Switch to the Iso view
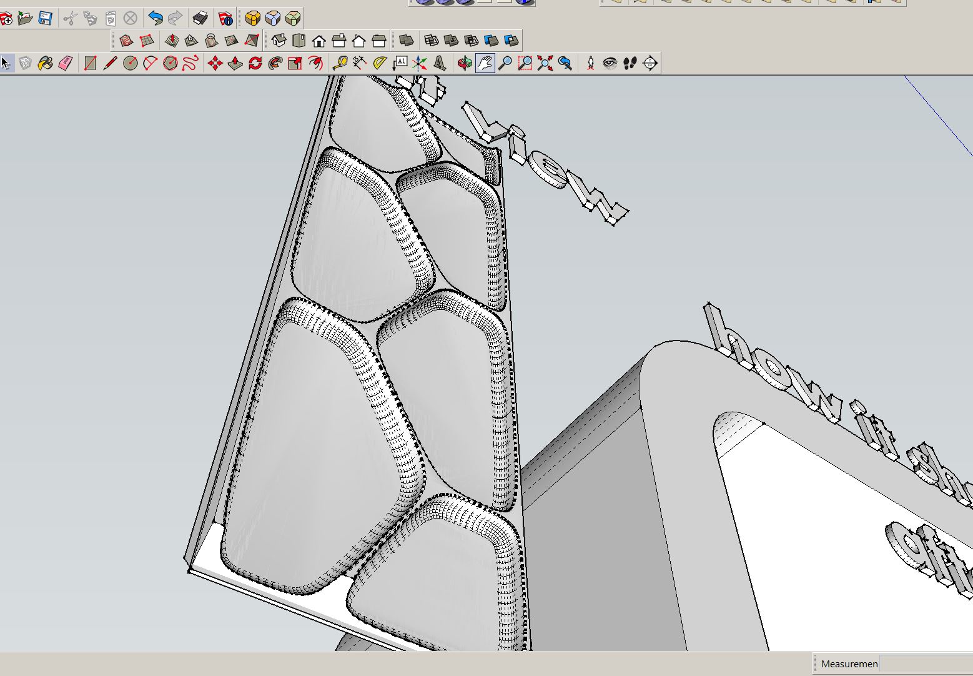The height and width of the screenshot is (676, 973). coord(279,41)
